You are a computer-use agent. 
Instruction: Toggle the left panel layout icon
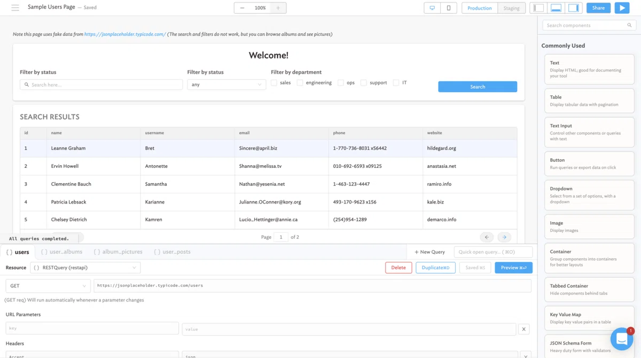click(x=538, y=8)
